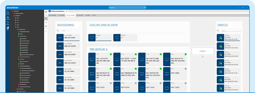This screenshot has width=255, height=93.
Task: Open the Apps sidebar icon
Action: (x=8, y=28)
